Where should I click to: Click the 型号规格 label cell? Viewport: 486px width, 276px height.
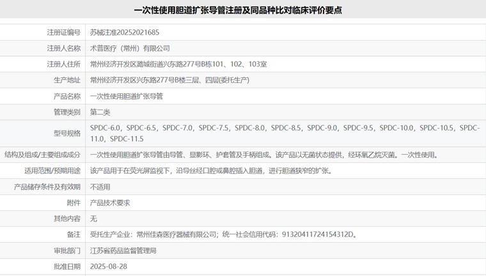pyautogui.click(x=67, y=133)
